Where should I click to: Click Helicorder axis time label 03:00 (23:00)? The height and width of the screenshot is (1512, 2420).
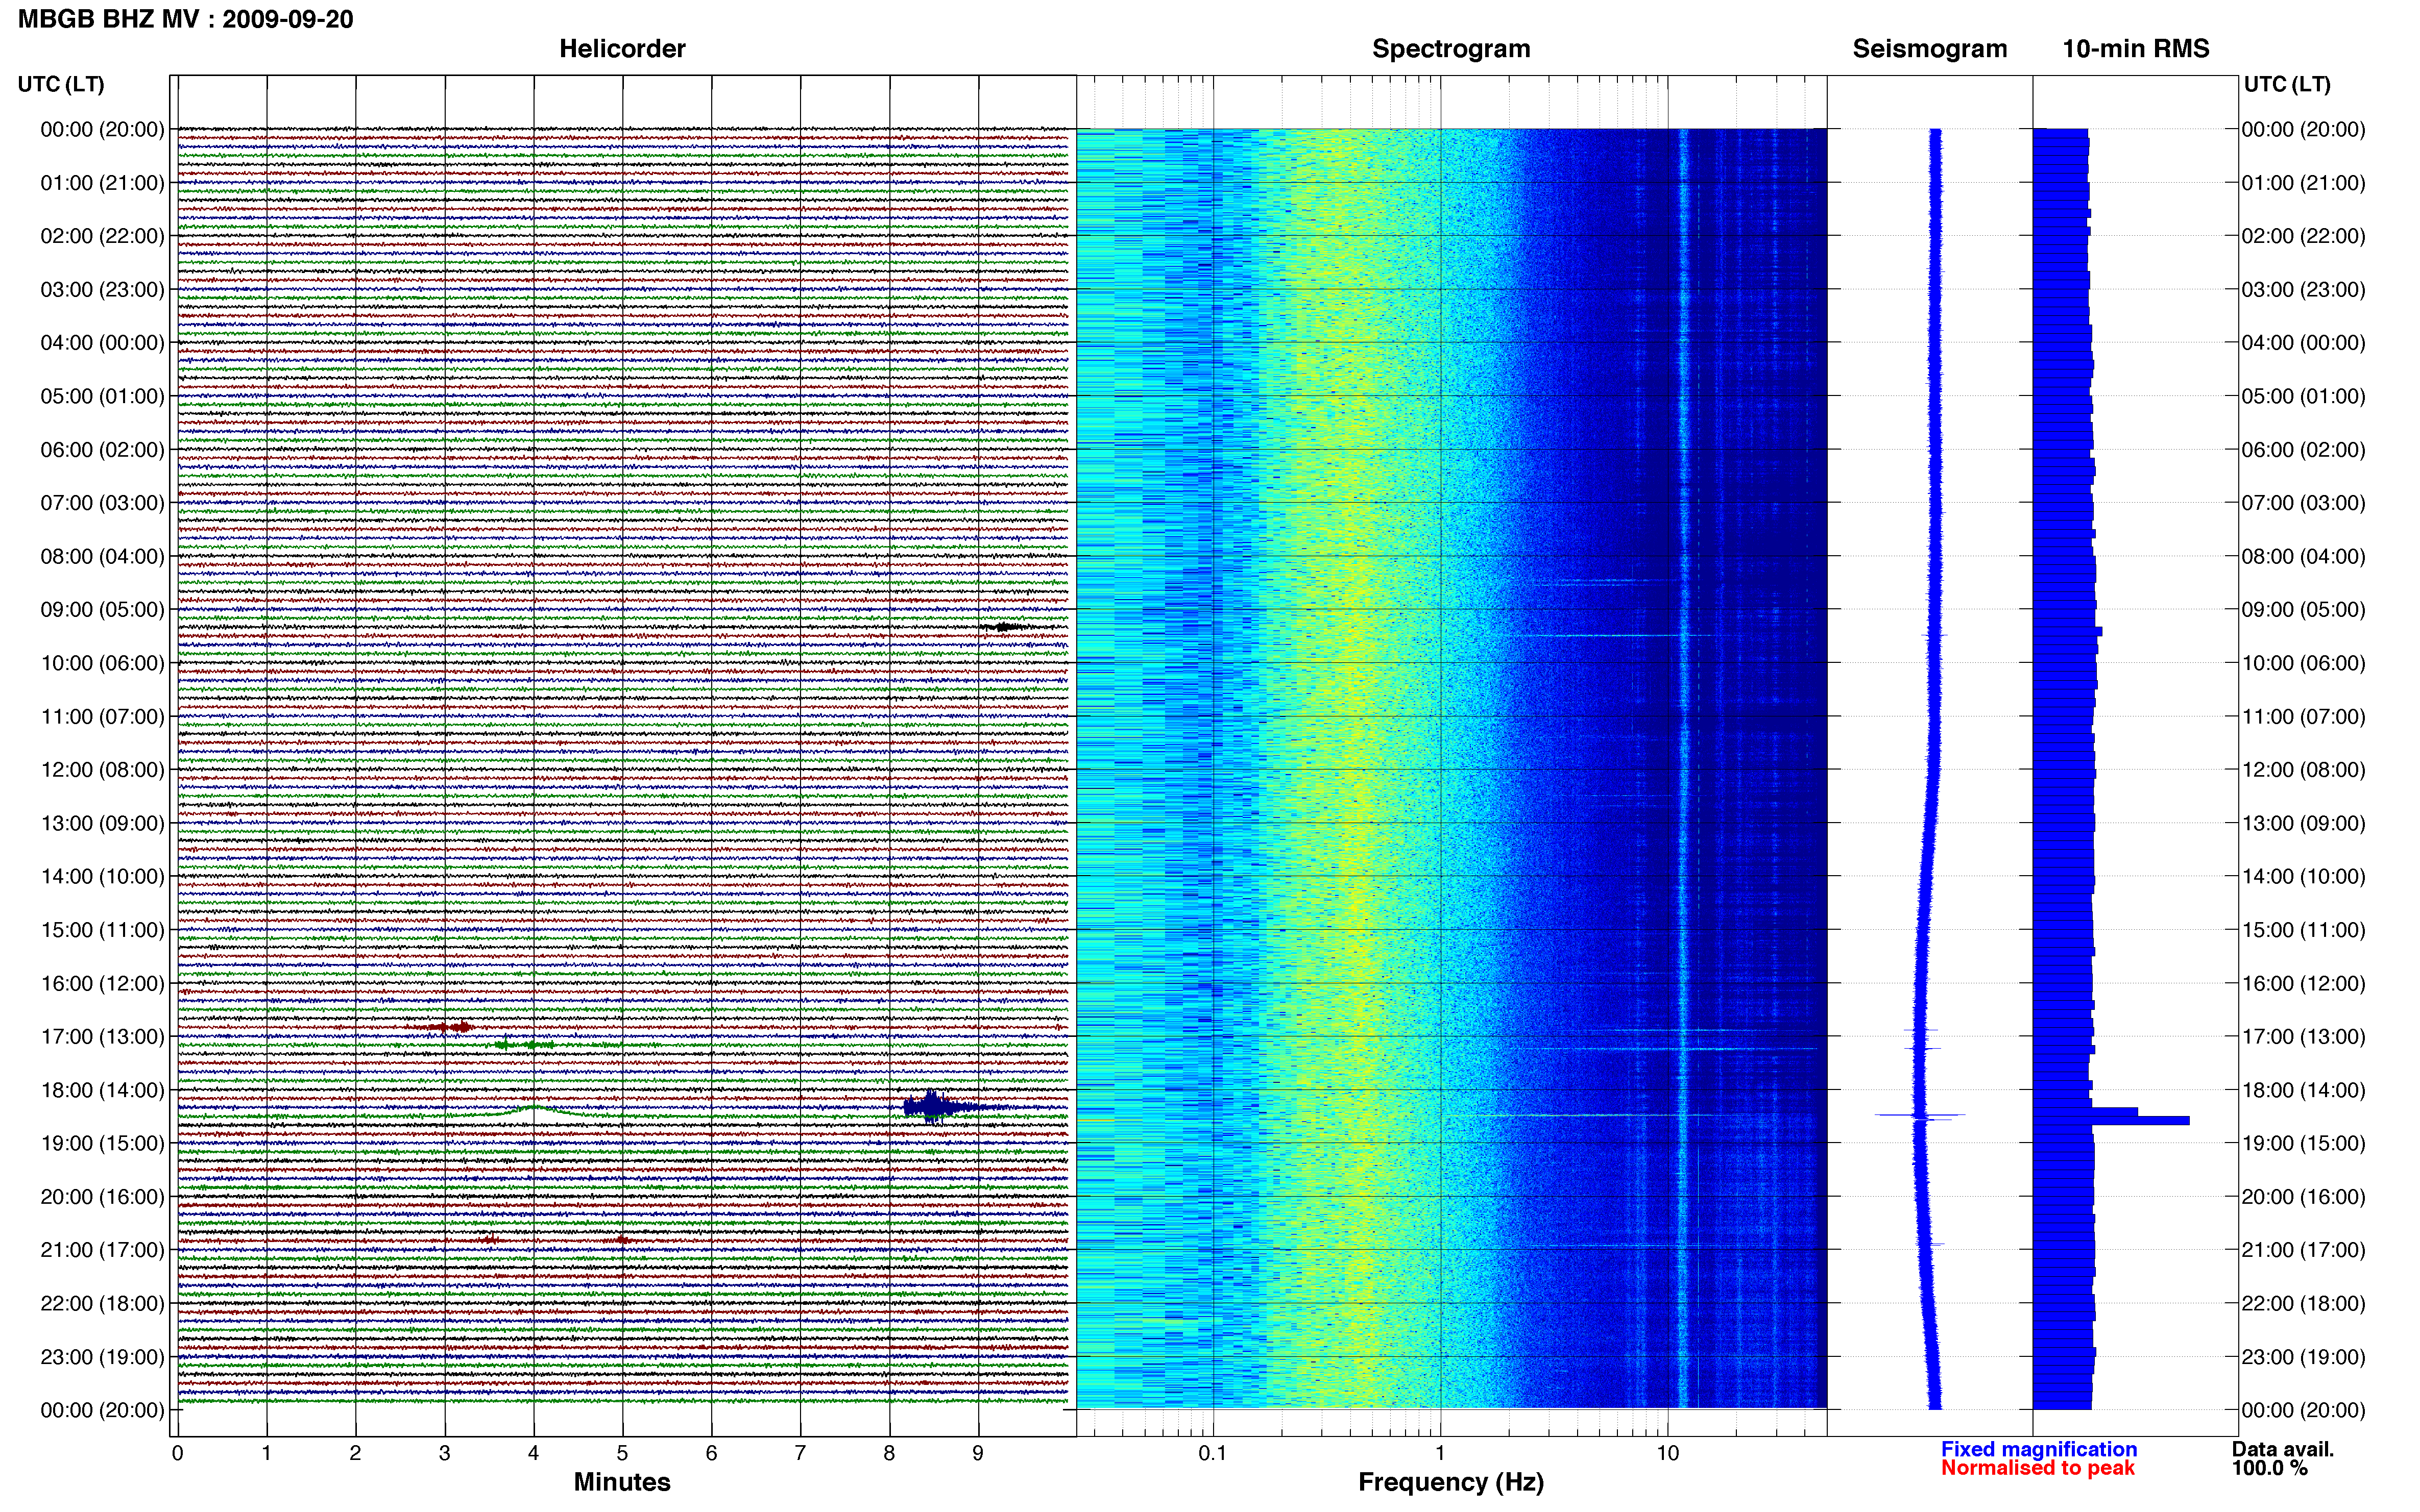[x=102, y=290]
